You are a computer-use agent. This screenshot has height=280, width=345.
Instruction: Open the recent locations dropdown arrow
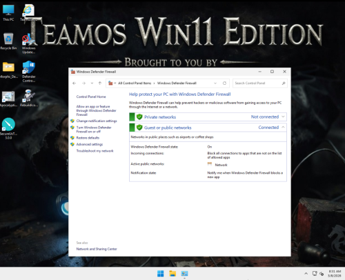(x=92, y=83)
